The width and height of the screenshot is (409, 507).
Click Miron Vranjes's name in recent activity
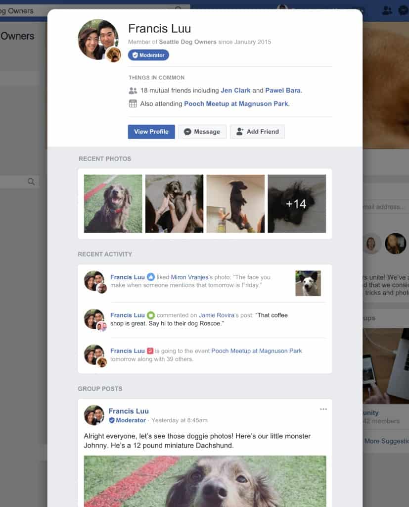tap(189, 277)
